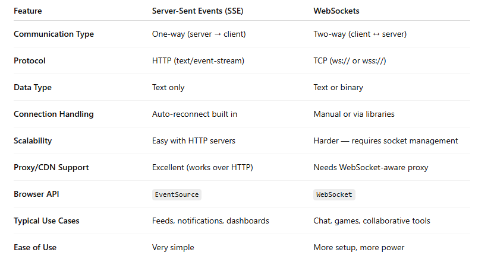Select the Proxy/CDN Support row label
Screen dimensions: 491x265
click(x=51, y=167)
